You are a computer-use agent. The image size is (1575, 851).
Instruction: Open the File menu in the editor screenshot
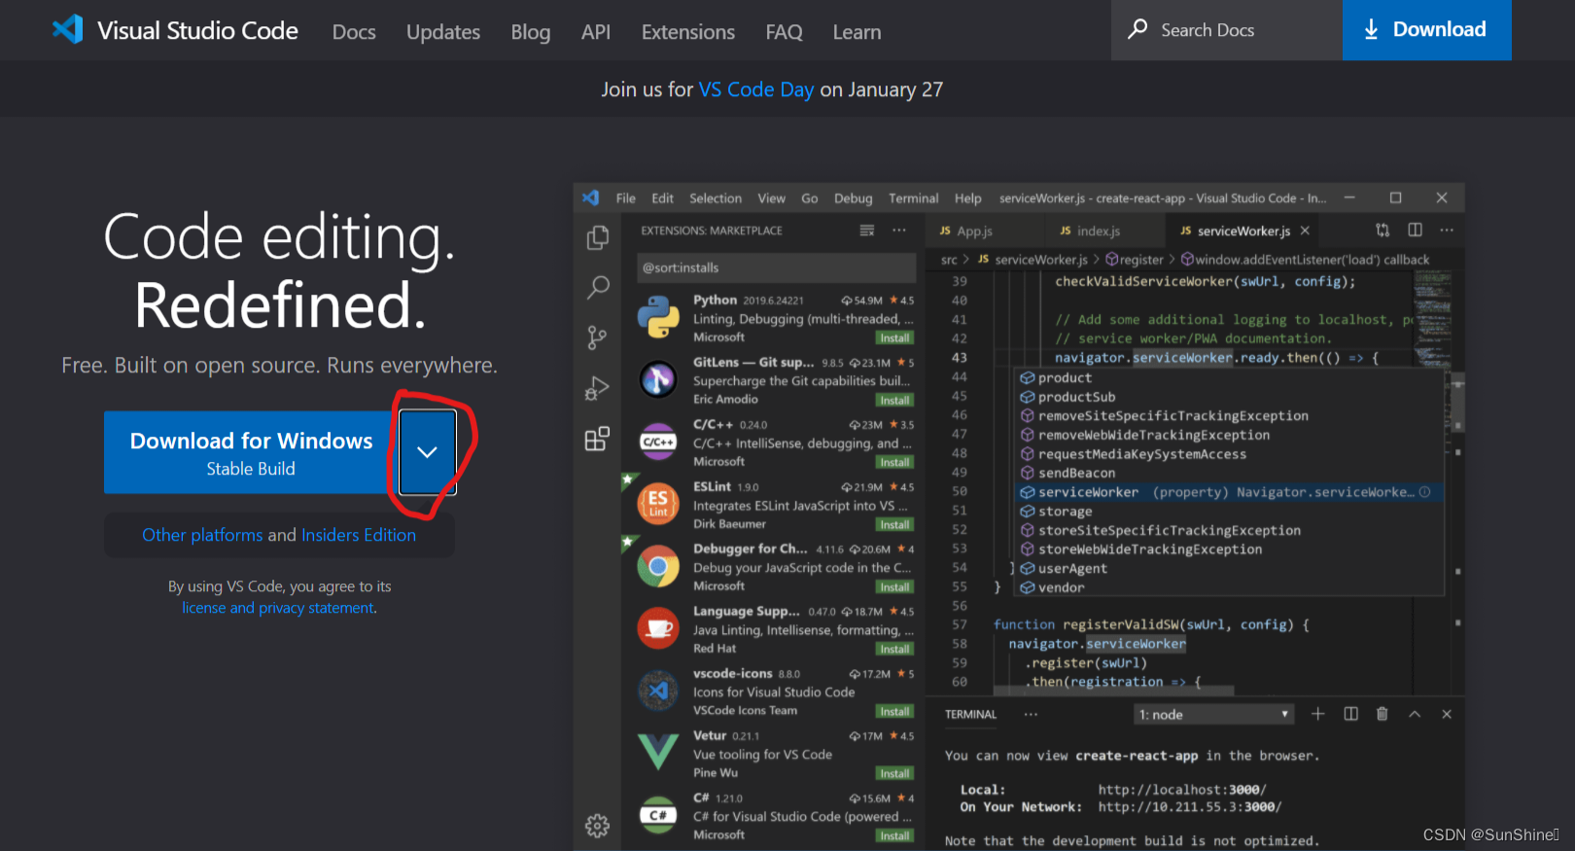[x=626, y=198]
